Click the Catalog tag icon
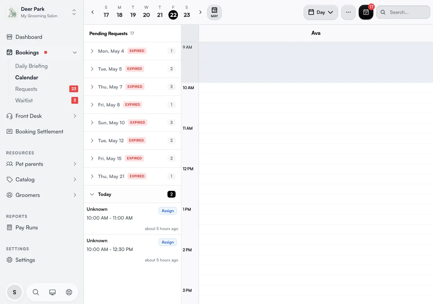 coord(9,179)
